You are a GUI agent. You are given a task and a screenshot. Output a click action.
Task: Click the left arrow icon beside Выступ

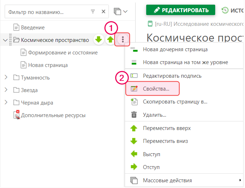(x=134, y=154)
